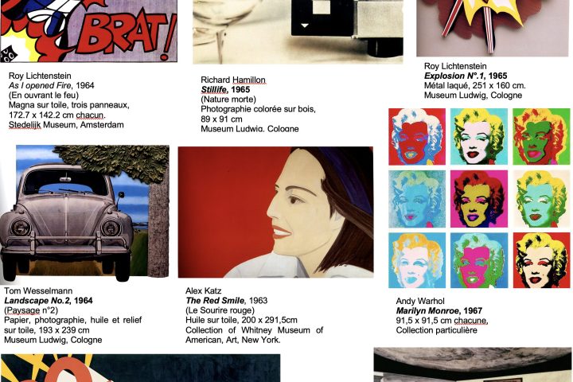The height and width of the screenshot is (382, 573).
Task: Click the Explosion N°.1, 1965 title
Action: (x=466, y=76)
